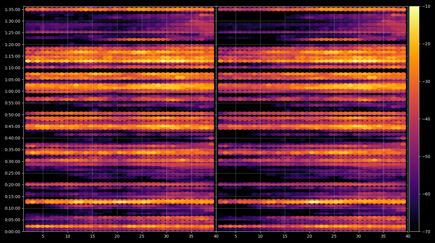The image size is (435, 243).
Task: Click the left heatmap's x-axis label 20
Action: [x=117, y=236]
